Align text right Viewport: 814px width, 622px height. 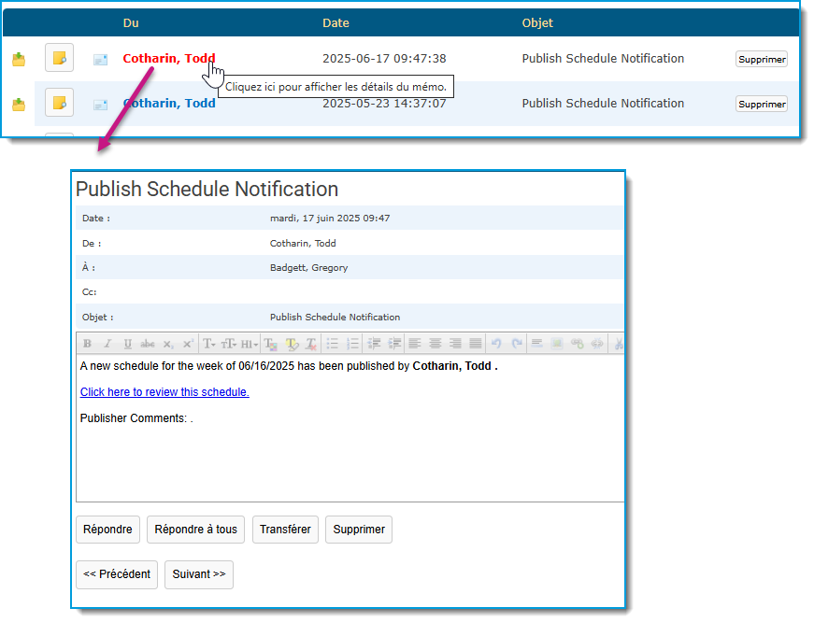coord(455,344)
